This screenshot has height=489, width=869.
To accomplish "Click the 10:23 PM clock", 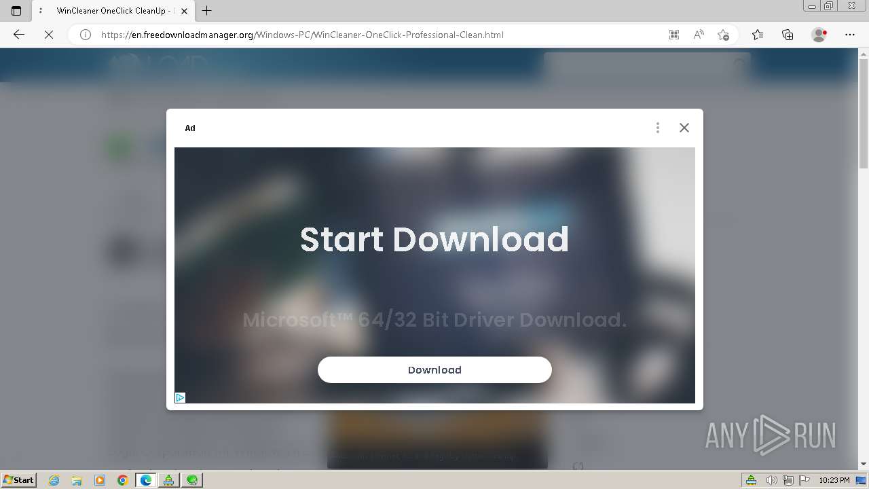I will coord(834,480).
